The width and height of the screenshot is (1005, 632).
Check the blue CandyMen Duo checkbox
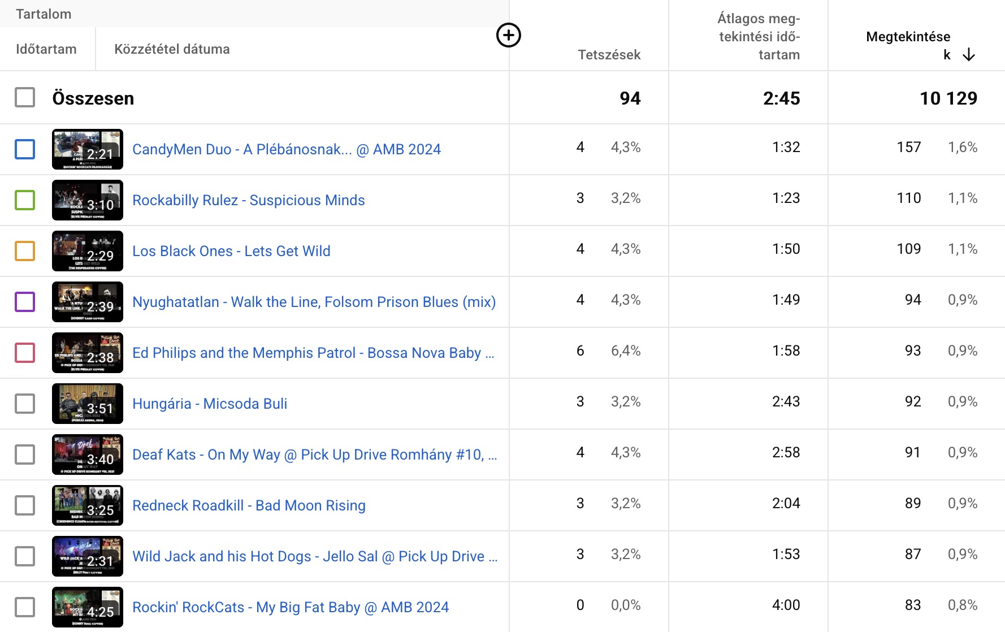click(x=25, y=149)
